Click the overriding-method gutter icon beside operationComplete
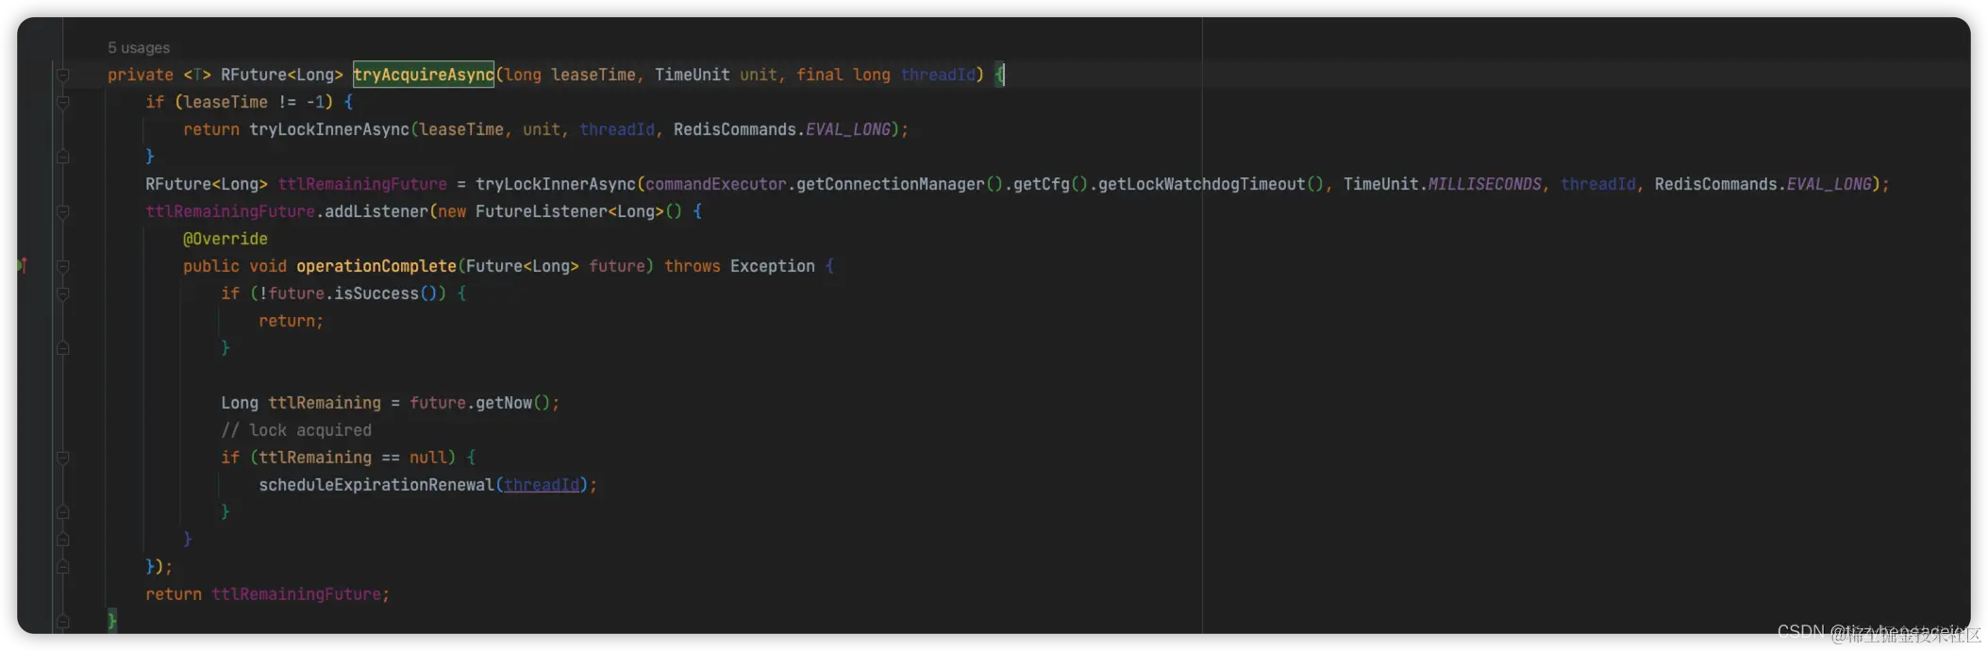The width and height of the screenshot is (1988, 651). coord(22,266)
